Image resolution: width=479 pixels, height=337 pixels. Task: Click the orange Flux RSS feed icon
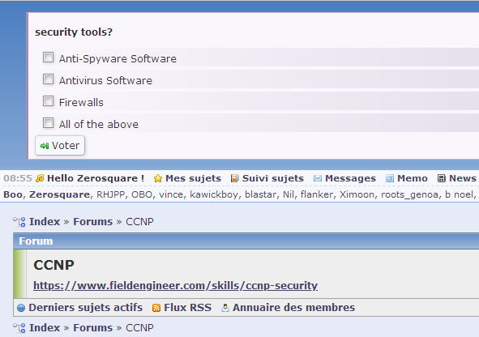click(x=156, y=308)
